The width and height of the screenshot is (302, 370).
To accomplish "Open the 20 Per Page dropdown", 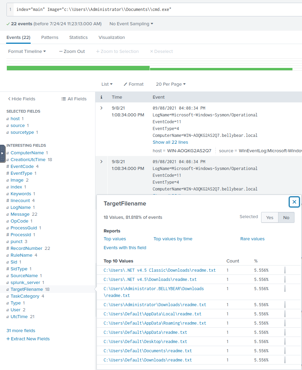I will pyautogui.click(x=170, y=84).
